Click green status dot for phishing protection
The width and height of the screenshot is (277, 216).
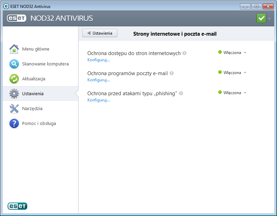coord(220,92)
